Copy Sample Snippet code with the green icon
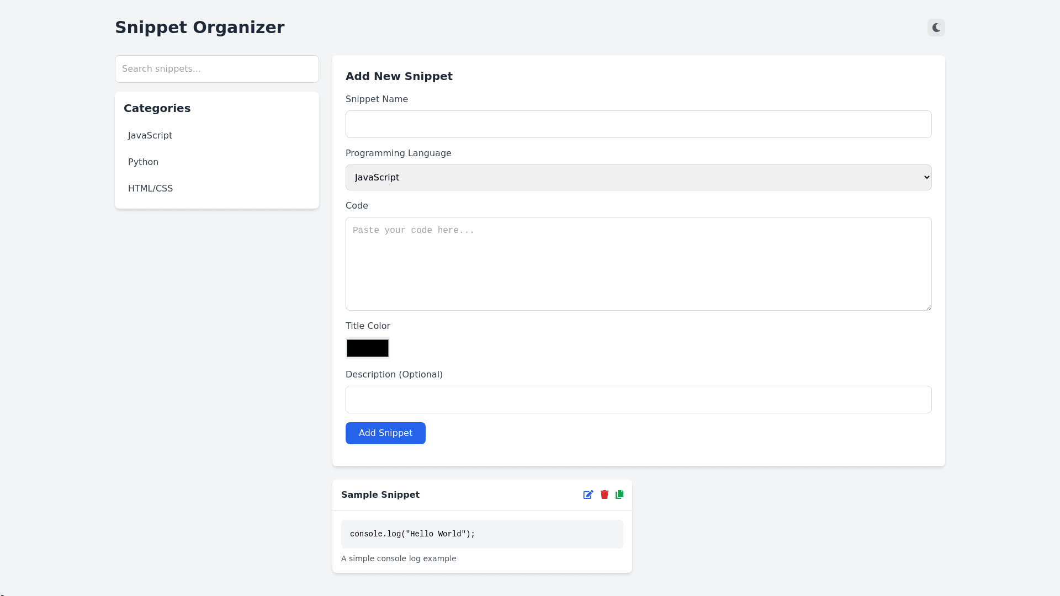 click(619, 495)
